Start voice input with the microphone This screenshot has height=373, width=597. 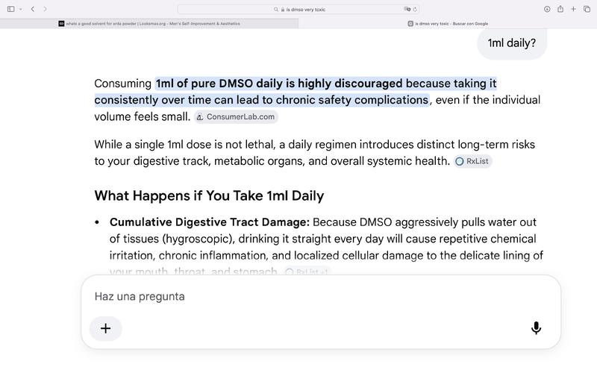tap(536, 328)
